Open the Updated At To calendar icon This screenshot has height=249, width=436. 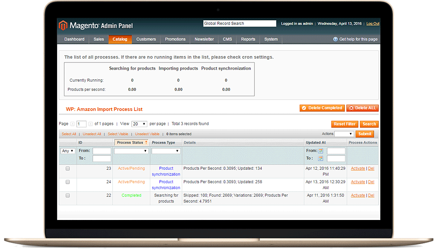coord(321,158)
